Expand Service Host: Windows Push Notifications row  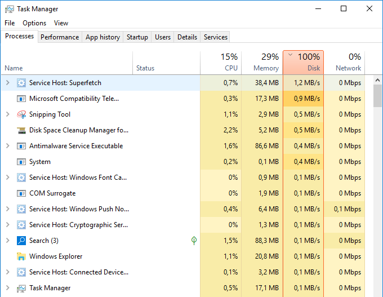8,209
